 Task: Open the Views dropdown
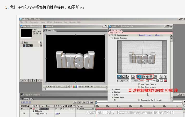[137, 81]
